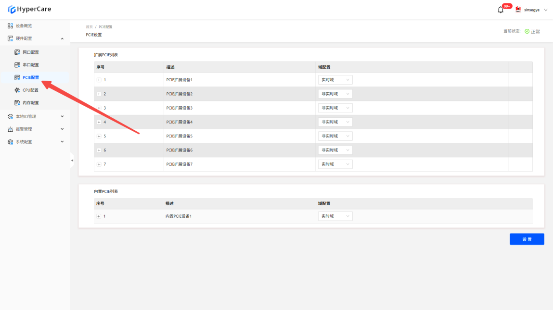Click the 描述 header in 扩展PCIE列表
The width and height of the screenshot is (553, 310).
170,67
